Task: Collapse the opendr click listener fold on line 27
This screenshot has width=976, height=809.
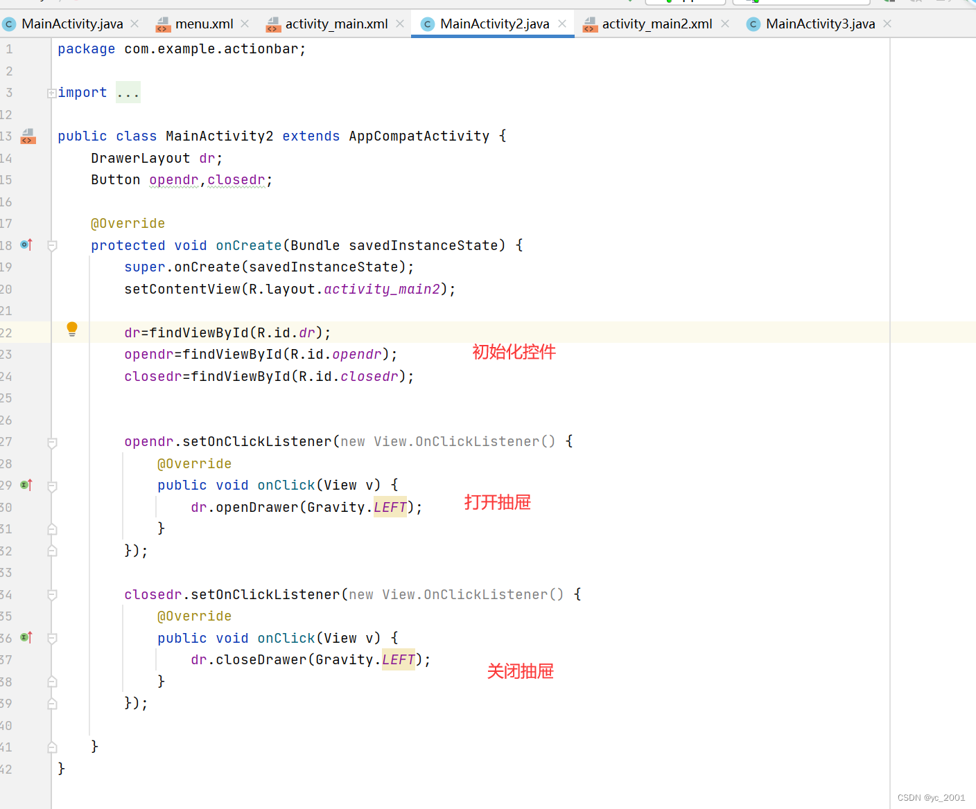Action: [52, 441]
